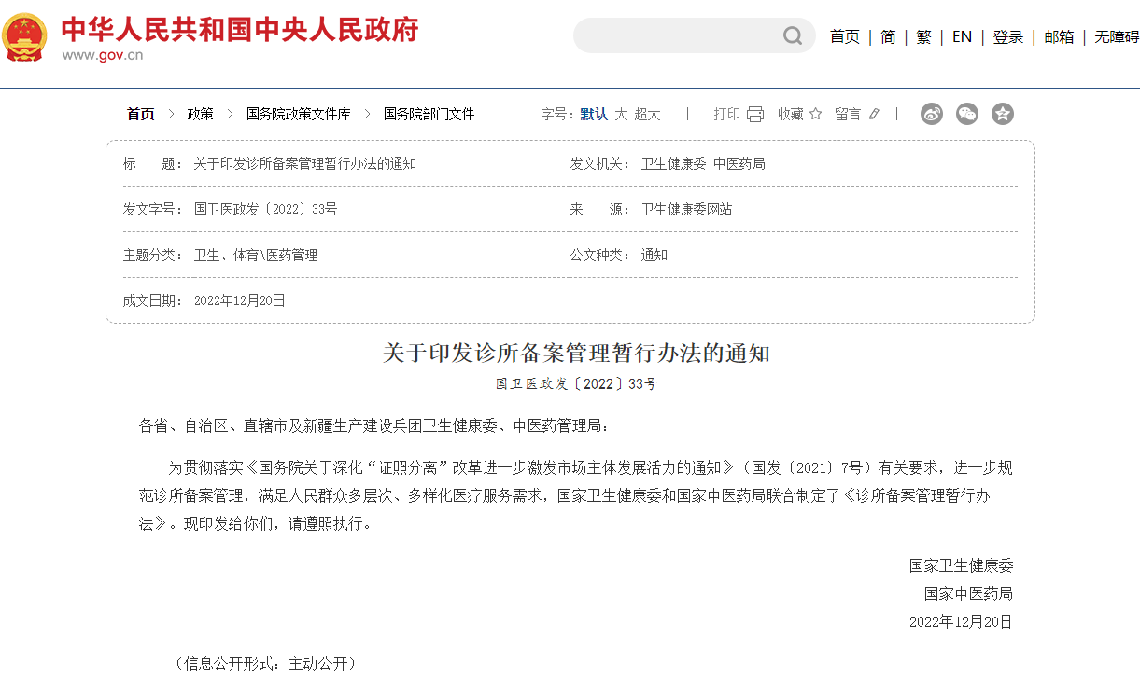Select default font size 默认

tap(594, 114)
